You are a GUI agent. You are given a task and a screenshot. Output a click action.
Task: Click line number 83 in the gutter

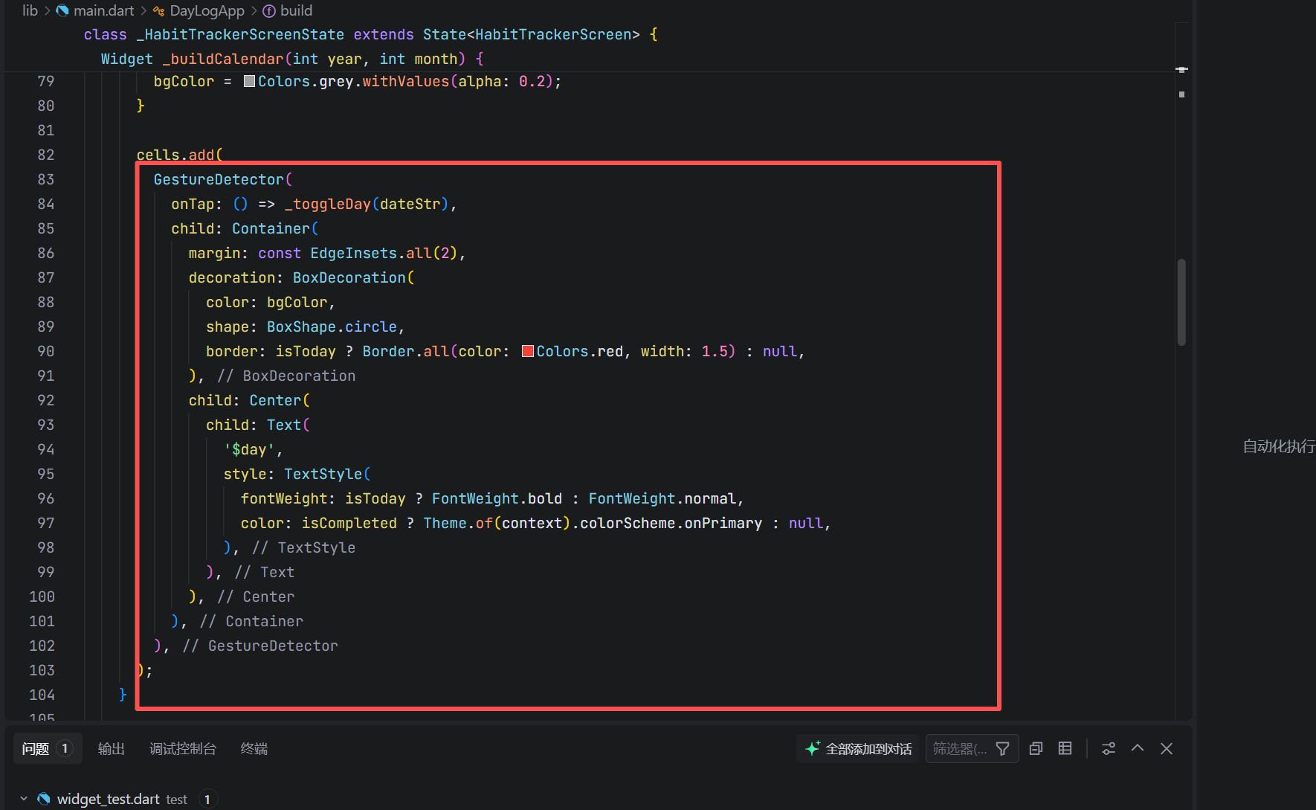(46, 179)
